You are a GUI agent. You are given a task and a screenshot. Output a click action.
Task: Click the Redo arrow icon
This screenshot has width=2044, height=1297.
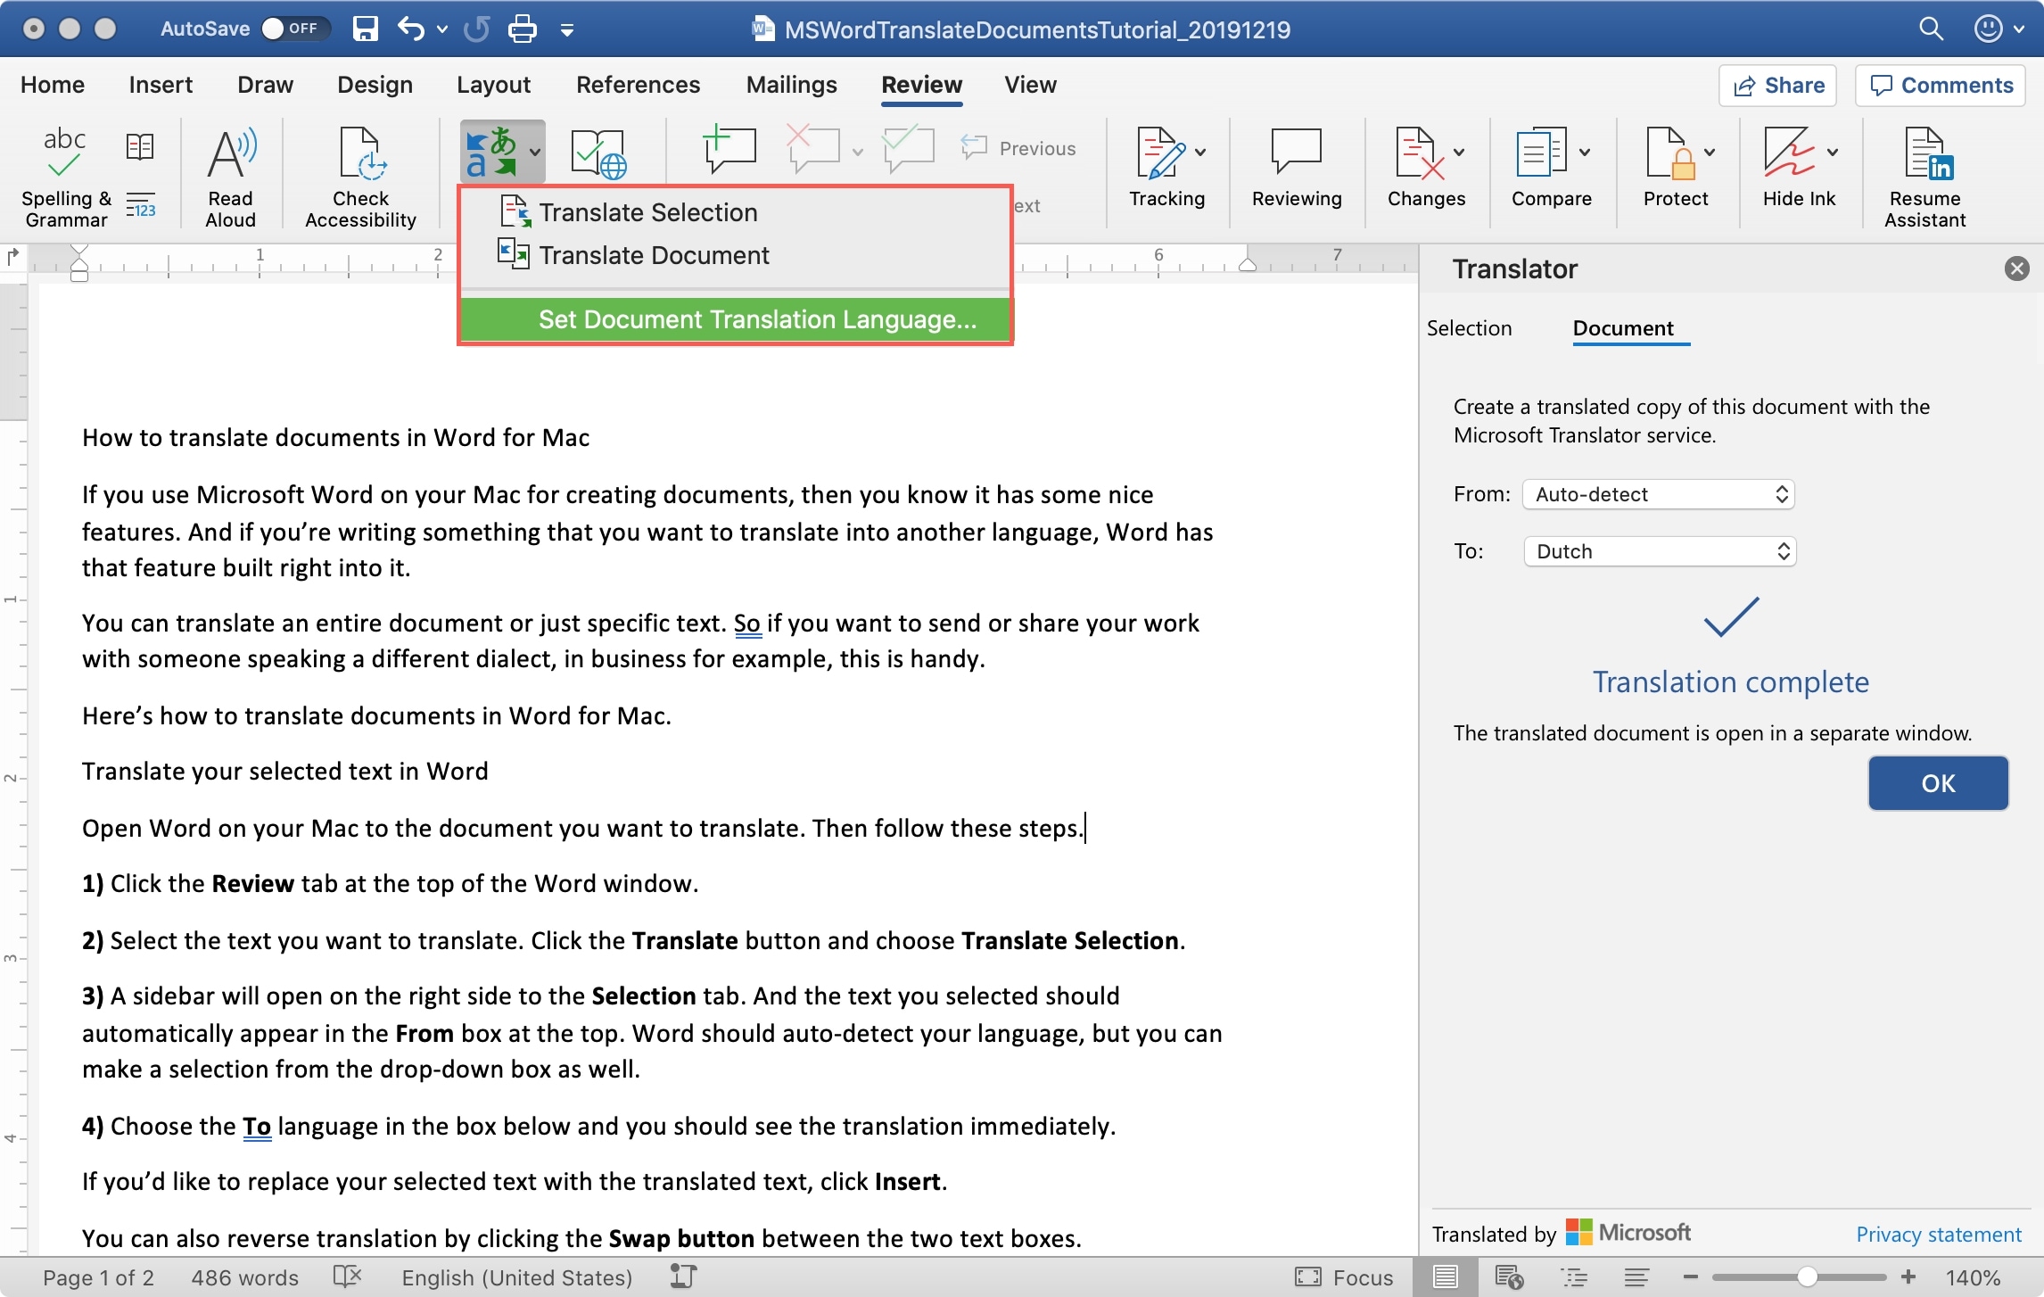click(x=477, y=29)
